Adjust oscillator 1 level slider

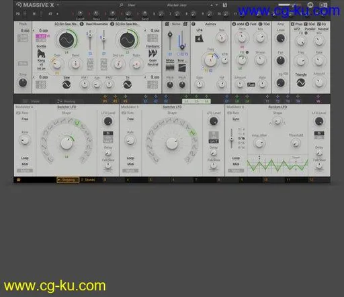tap(90, 40)
